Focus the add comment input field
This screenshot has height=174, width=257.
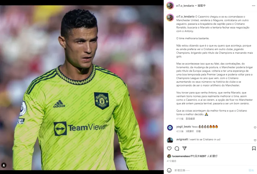coord(210,170)
